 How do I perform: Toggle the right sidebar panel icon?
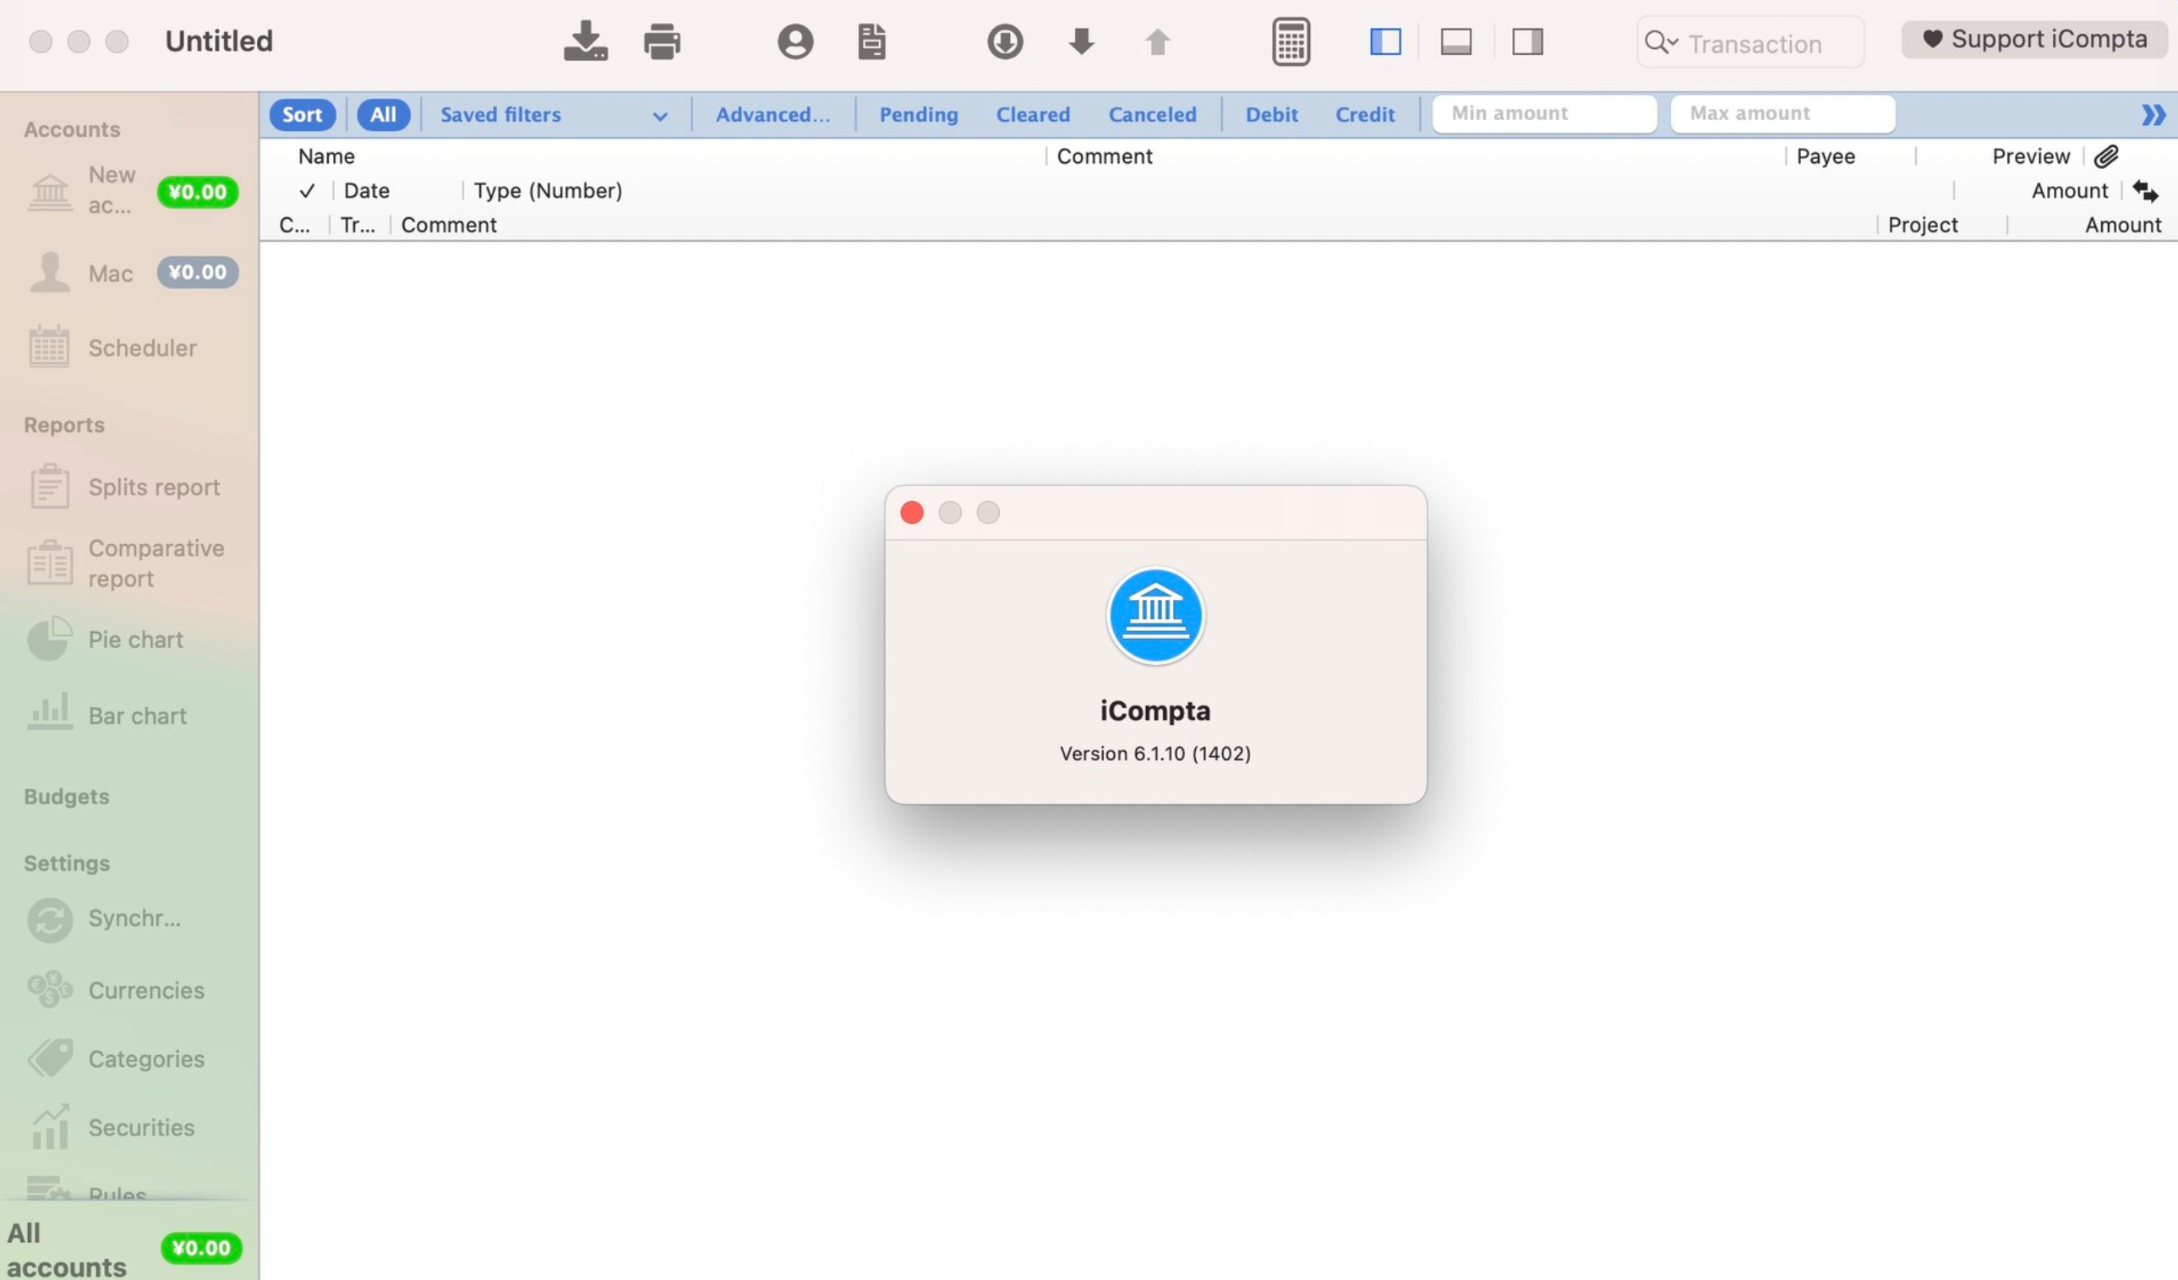point(1527,41)
